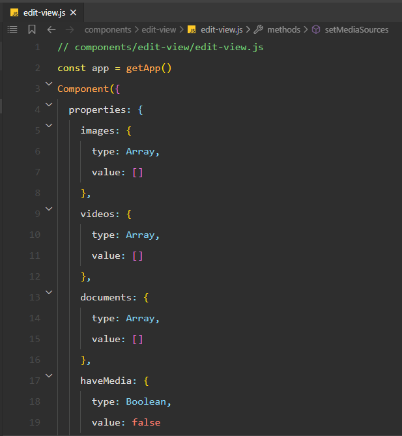Open the components breadcrumb item
This screenshot has width=402, height=436.
[x=108, y=30]
